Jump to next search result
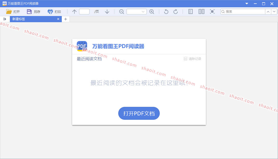The height and width of the screenshot is (159, 278). 274,12
